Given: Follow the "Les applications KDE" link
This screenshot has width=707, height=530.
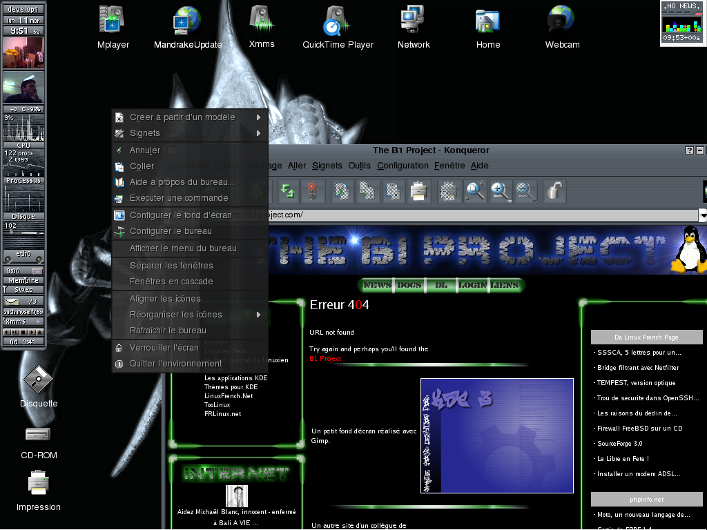Looking at the screenshot, I should coord(236,378).
